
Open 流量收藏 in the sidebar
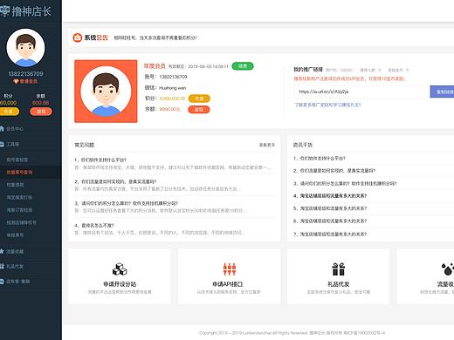point(15,252)
